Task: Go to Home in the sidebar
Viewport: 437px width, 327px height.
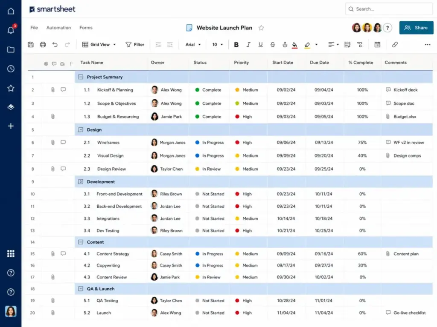Action: [x=11, y=11]
